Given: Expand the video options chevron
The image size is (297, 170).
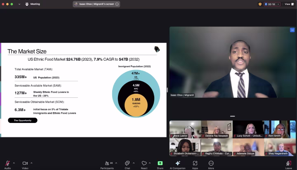Looking at the screenshot, I should click(31, 163).
